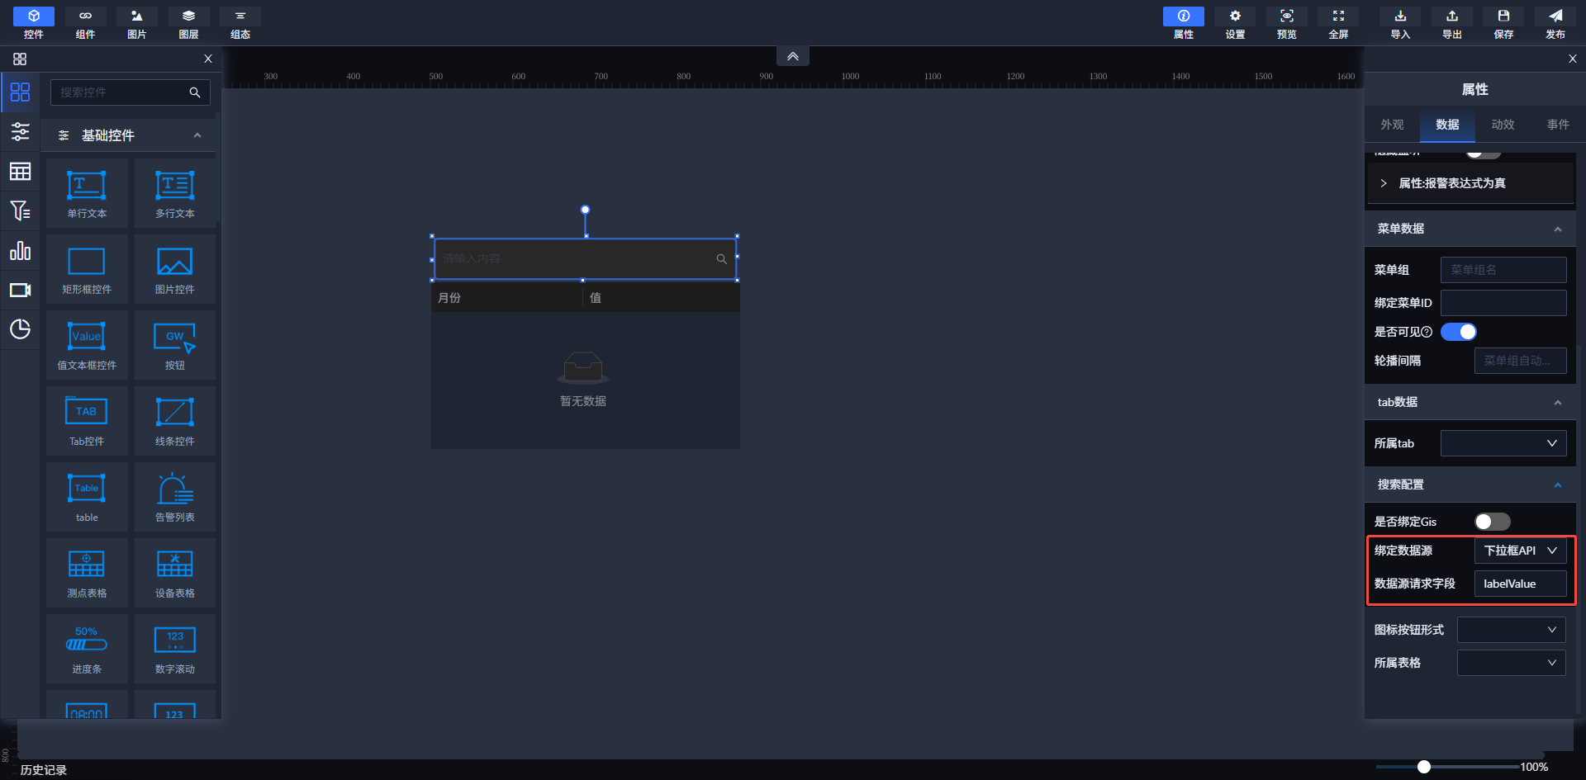The width and height of the screenshot is (1586, 780).
Task: Pick the Tab控件 control
Action: coord(87,421)
